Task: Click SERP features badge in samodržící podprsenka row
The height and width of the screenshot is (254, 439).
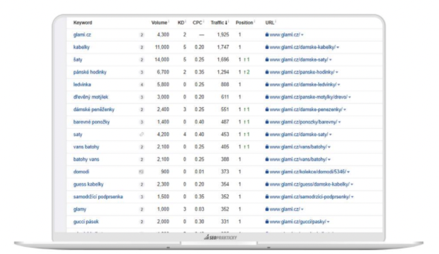Action: [141, 197]
